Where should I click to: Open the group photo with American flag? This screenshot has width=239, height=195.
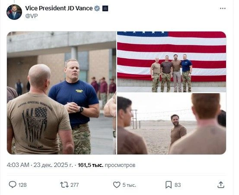(x=172, y=62)
